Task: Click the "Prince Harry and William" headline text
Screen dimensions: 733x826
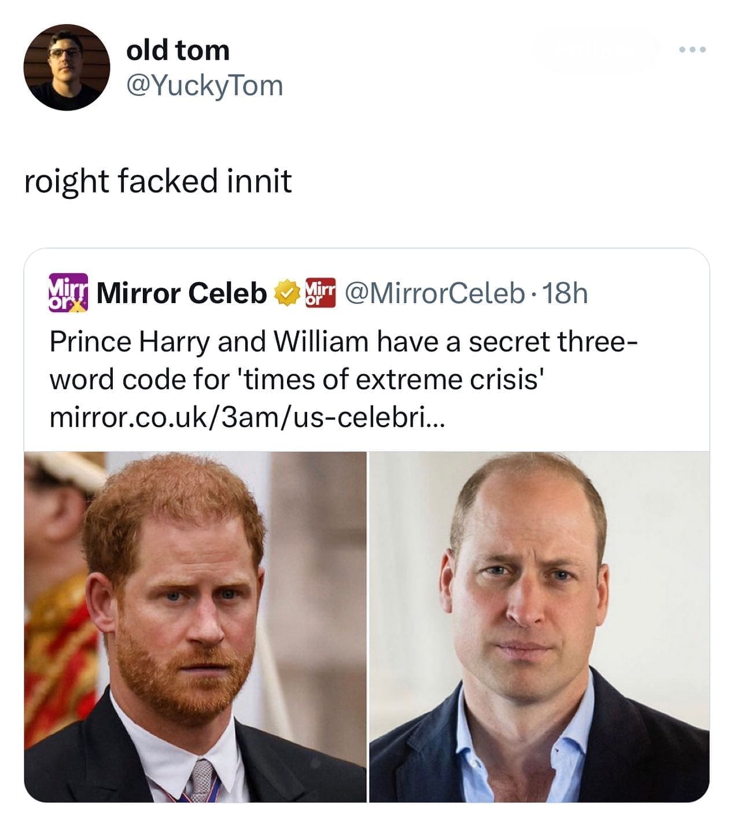Action: click(x=208, y=342)
